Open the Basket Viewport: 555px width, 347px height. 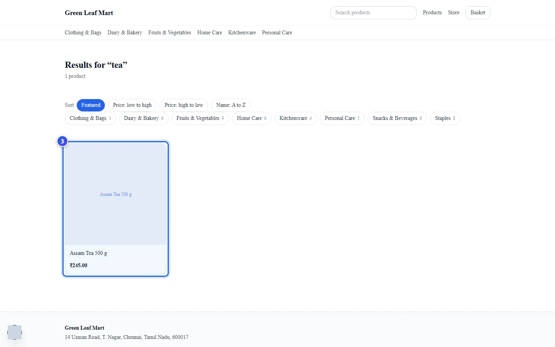point(478,13)
